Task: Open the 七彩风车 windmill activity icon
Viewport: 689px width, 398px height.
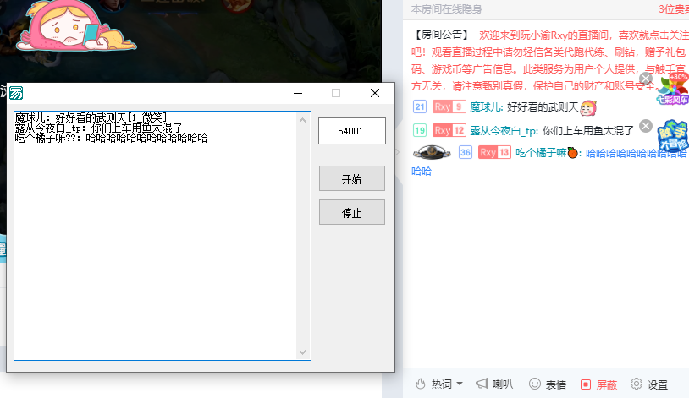Action: pyautogui.click(x=673, y=89)
